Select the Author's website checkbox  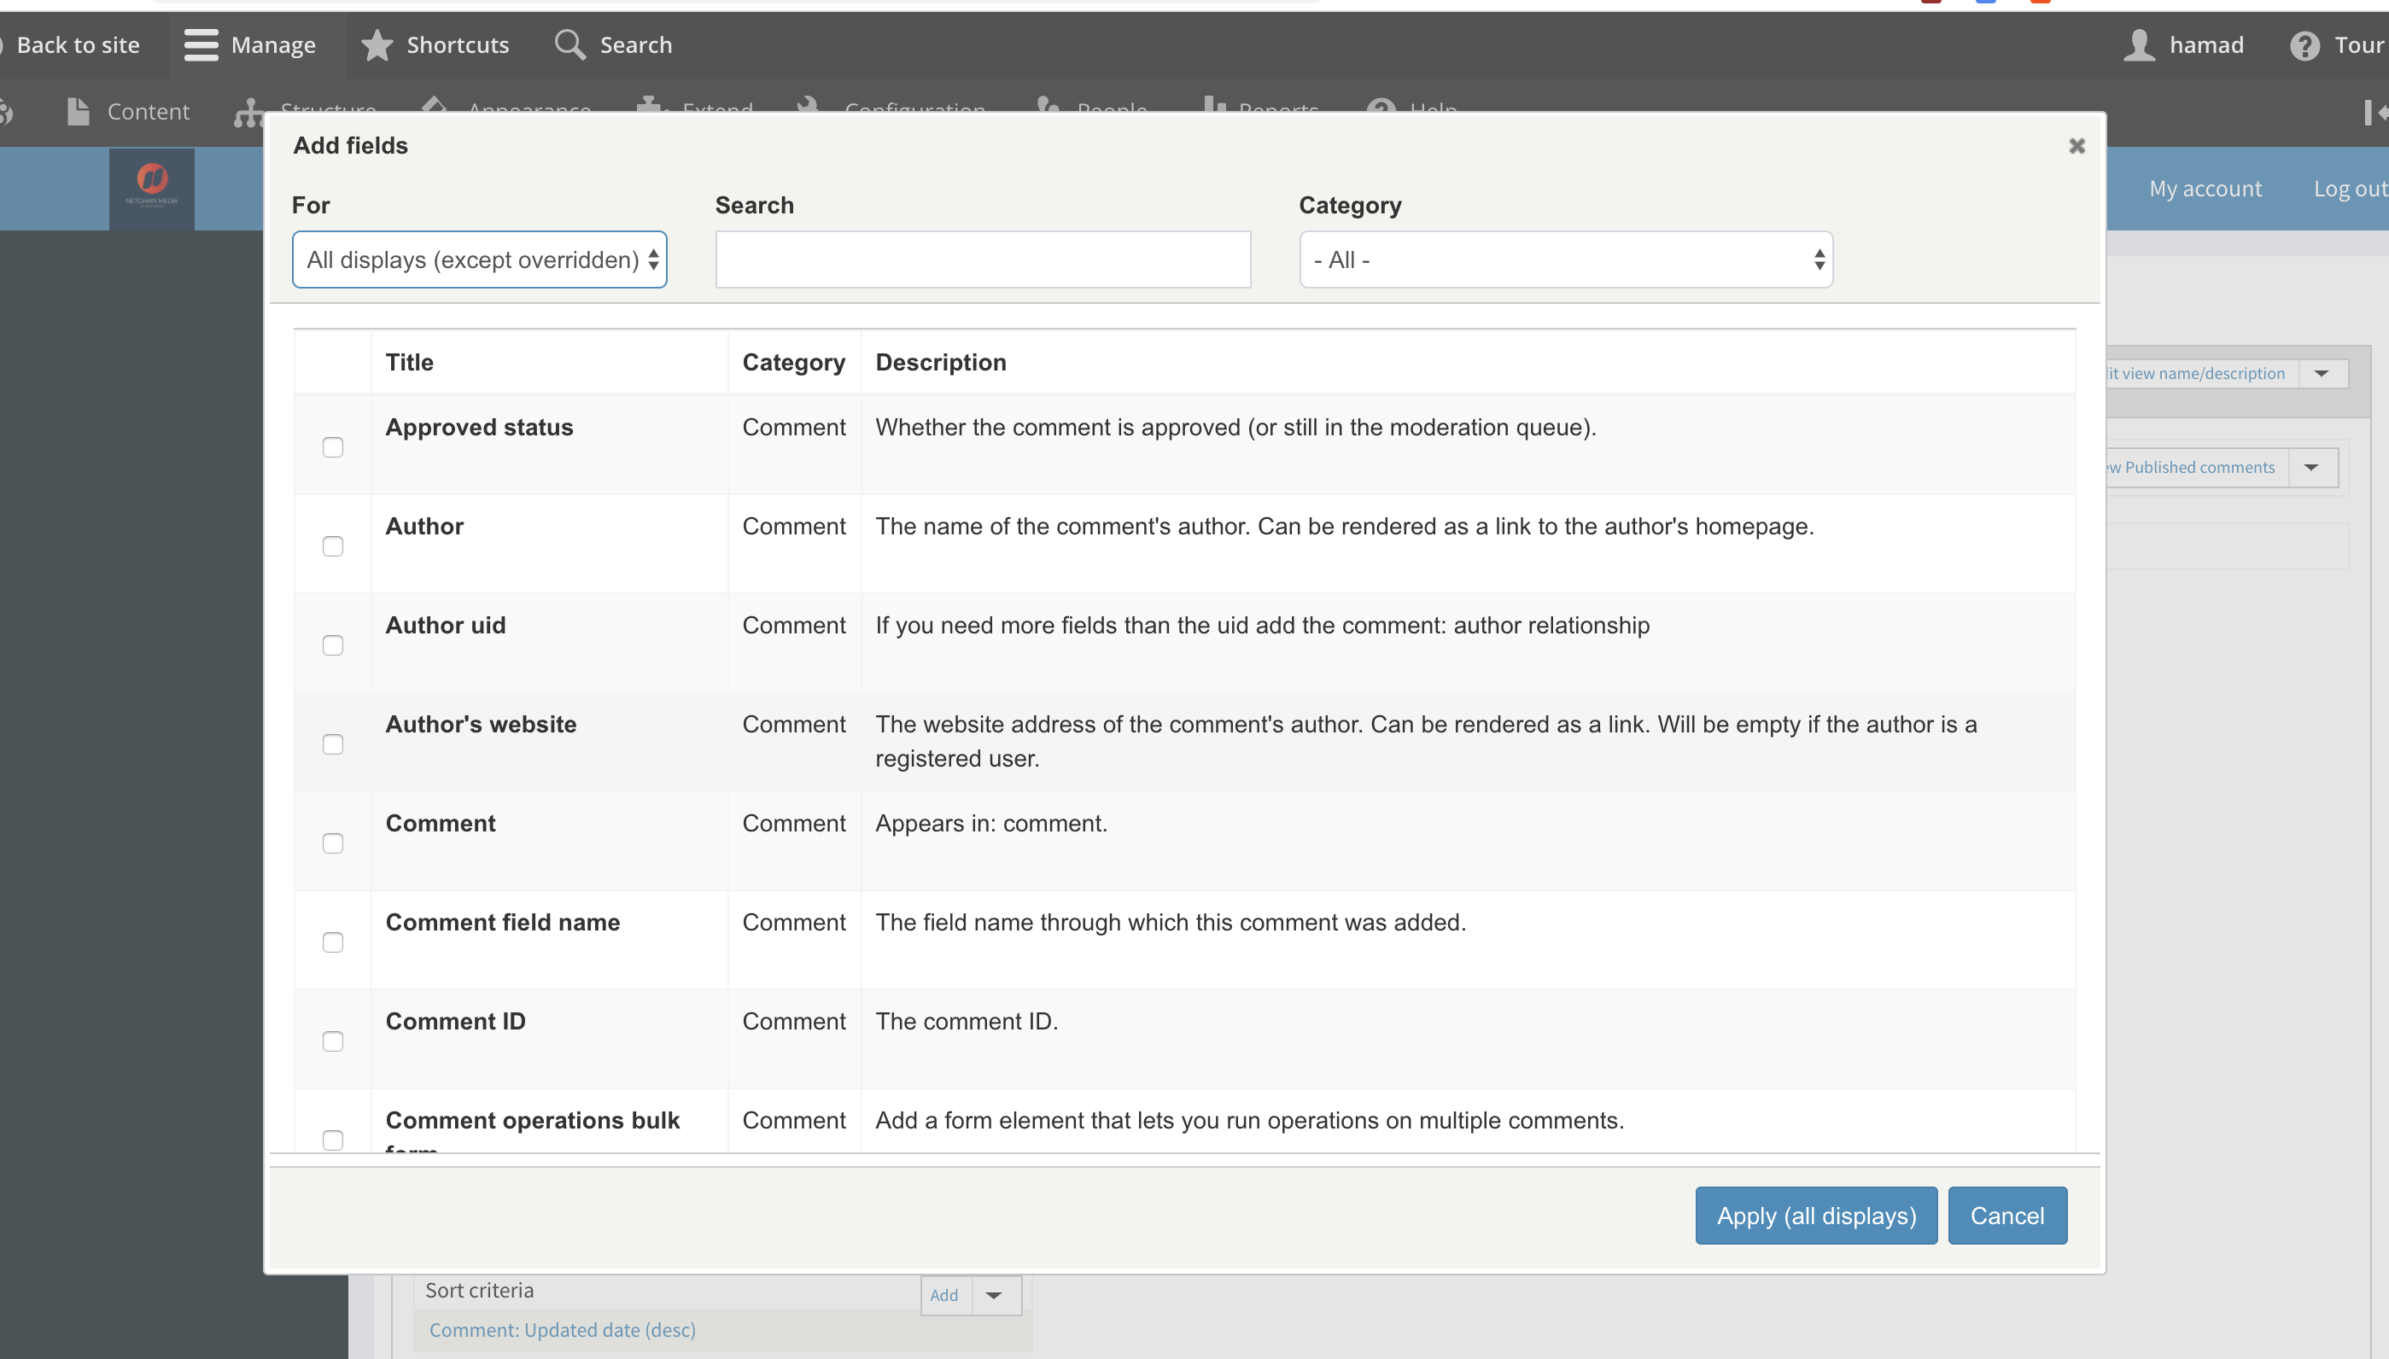[333, 744]
